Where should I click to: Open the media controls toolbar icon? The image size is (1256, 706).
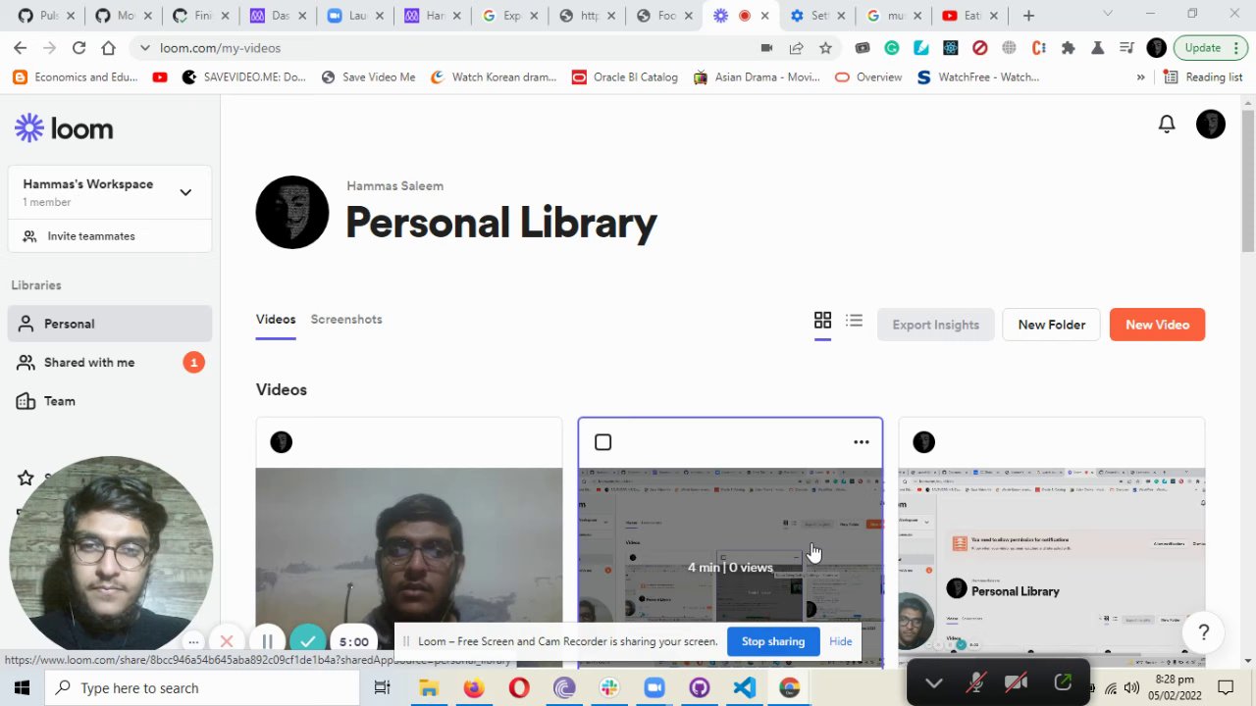pyautogui.click(x=1127, y=48)
